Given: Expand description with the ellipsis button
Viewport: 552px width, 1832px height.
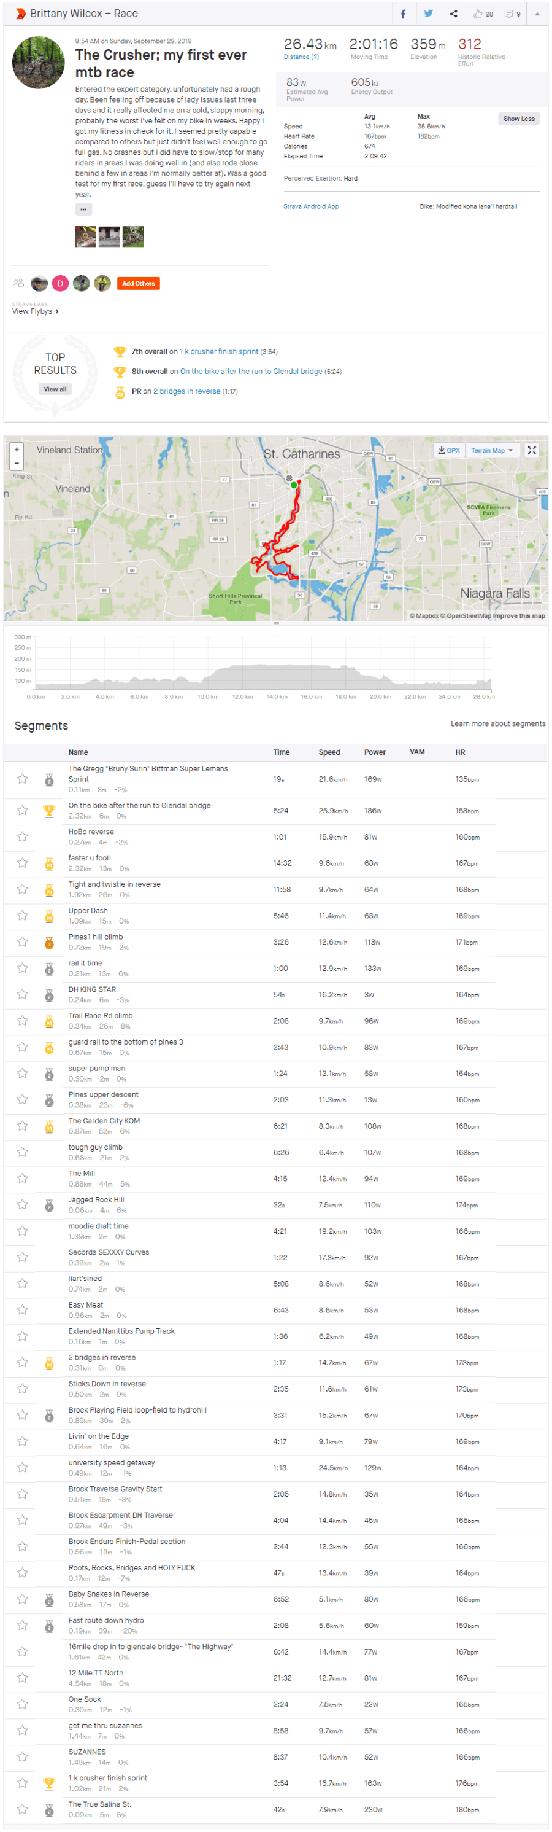Looking at the screenshot, I should click(83, 209).
